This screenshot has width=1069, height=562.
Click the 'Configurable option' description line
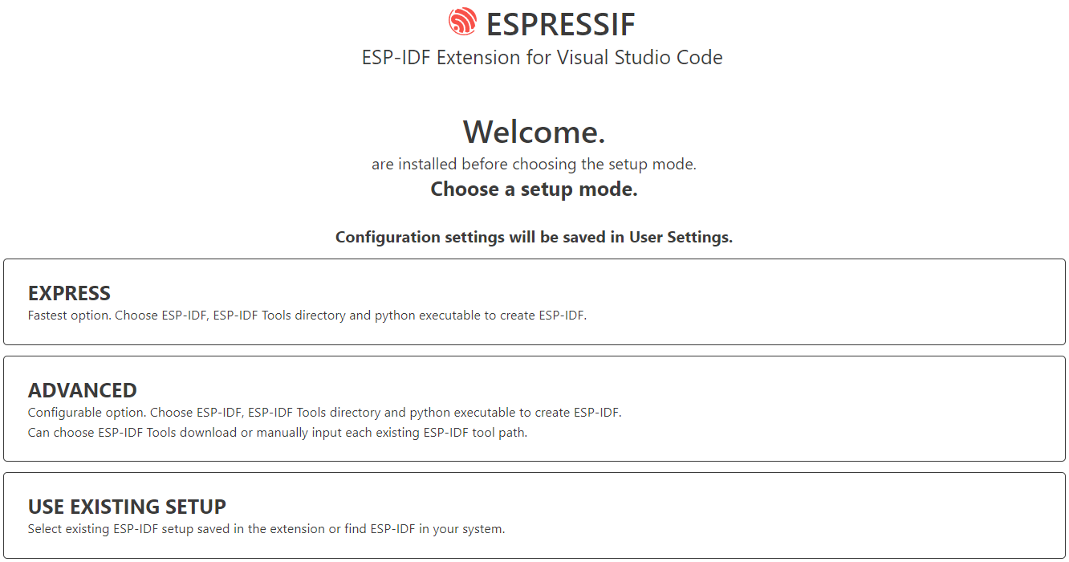click(324, 413)
